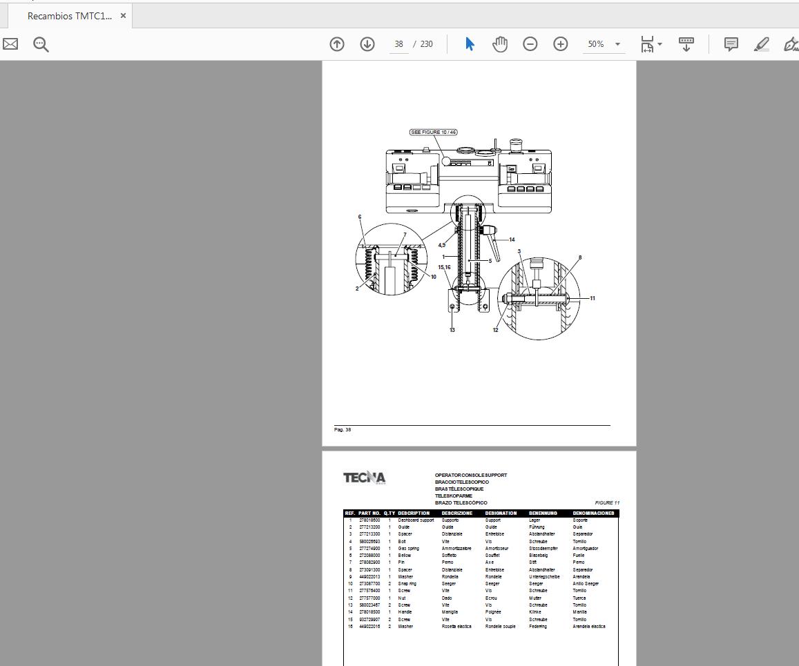Open the Marquee Zoom tool
Screen dimensions: 799x666
pos(41,43)
